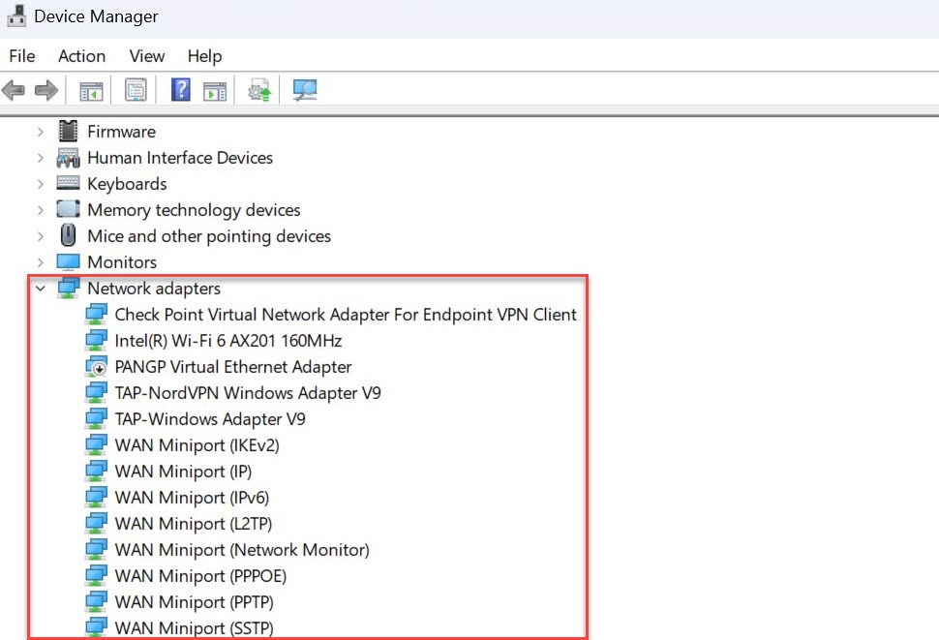Select Intel(R) Wi-Fi 6 AX201 160MHz
939x640 pixels.
point(228,341)
